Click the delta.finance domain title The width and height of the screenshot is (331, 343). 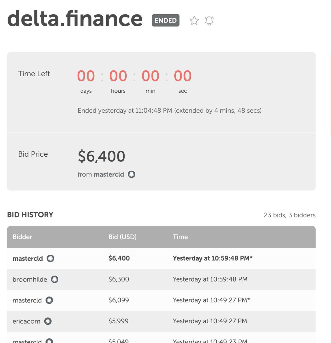(x=75, y=19)
